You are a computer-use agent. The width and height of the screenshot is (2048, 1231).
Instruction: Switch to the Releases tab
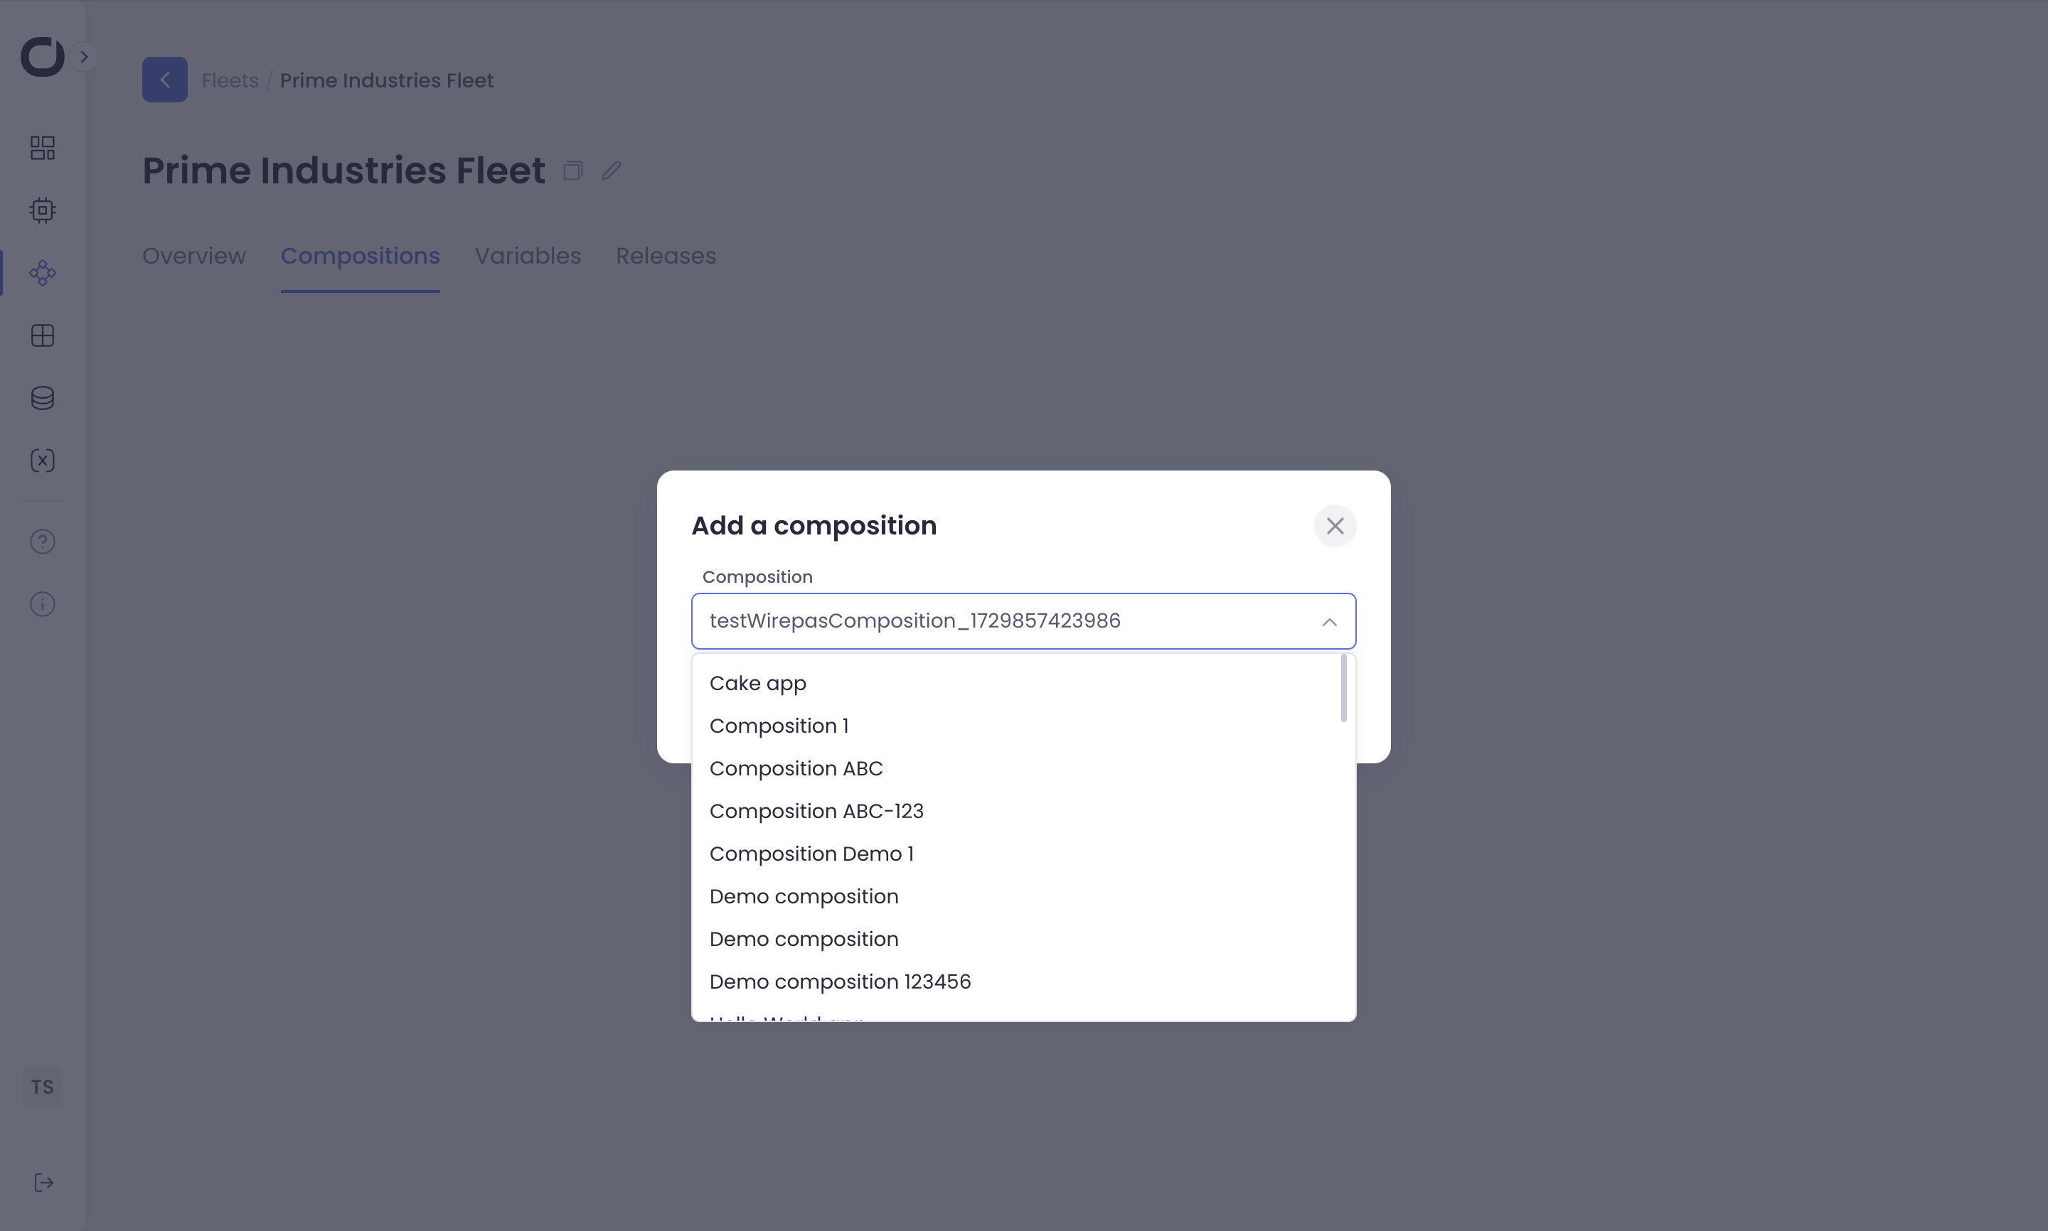(666, 255)
